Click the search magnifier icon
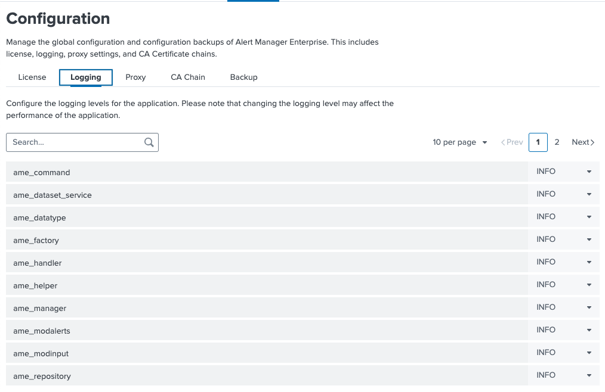Image resolution: width=605 pixels, height=392 pixels. 148,142
